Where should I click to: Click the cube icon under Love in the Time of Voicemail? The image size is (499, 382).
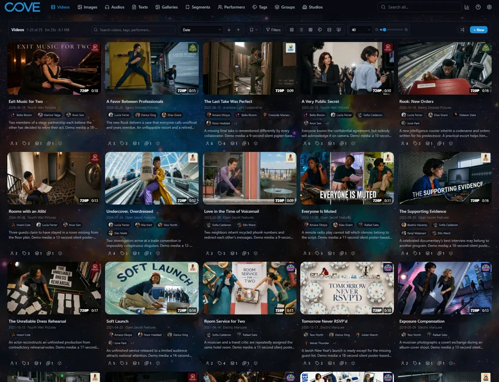click(255, 253)
